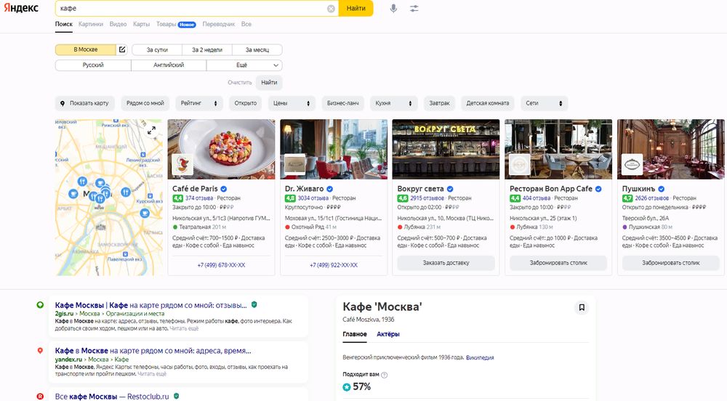Image resolution: width=727 pixels, height=401 pixels.
Task: Click the Очистить filters link
Action: (x=240, y=82)
